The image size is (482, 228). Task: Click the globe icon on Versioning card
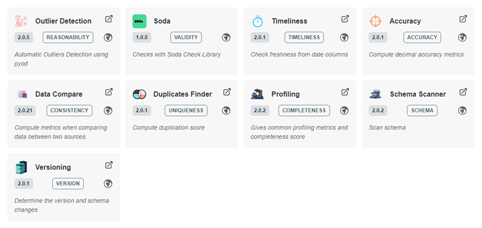pos(108,184)
